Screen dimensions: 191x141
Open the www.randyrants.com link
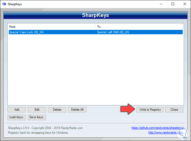(166, 132)
